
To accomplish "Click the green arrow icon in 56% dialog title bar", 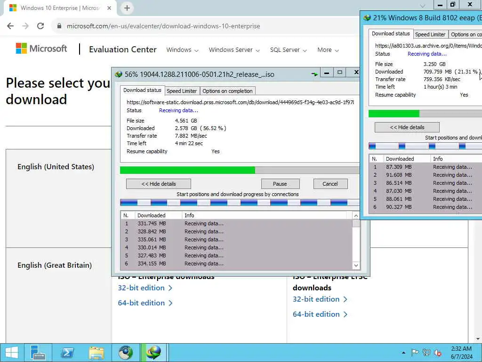I will [x=314, y=74].
